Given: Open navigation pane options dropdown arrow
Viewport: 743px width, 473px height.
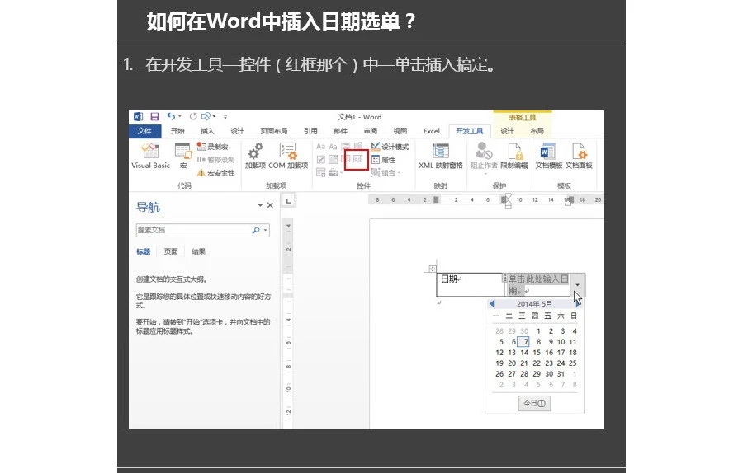Looking at the screenshot, I should point(260,205).
